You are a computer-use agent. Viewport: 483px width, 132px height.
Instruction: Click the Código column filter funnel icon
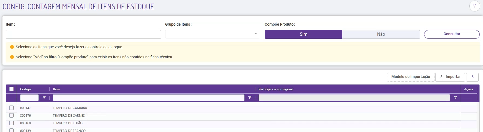(x=44, y=98)
